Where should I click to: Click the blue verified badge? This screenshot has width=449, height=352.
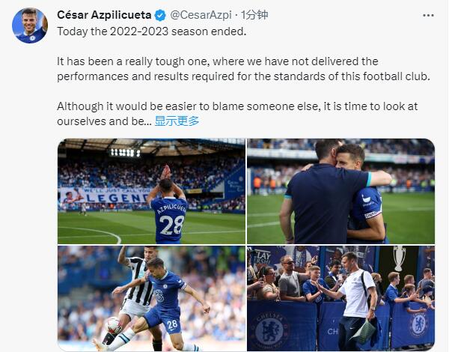(161, 15)
